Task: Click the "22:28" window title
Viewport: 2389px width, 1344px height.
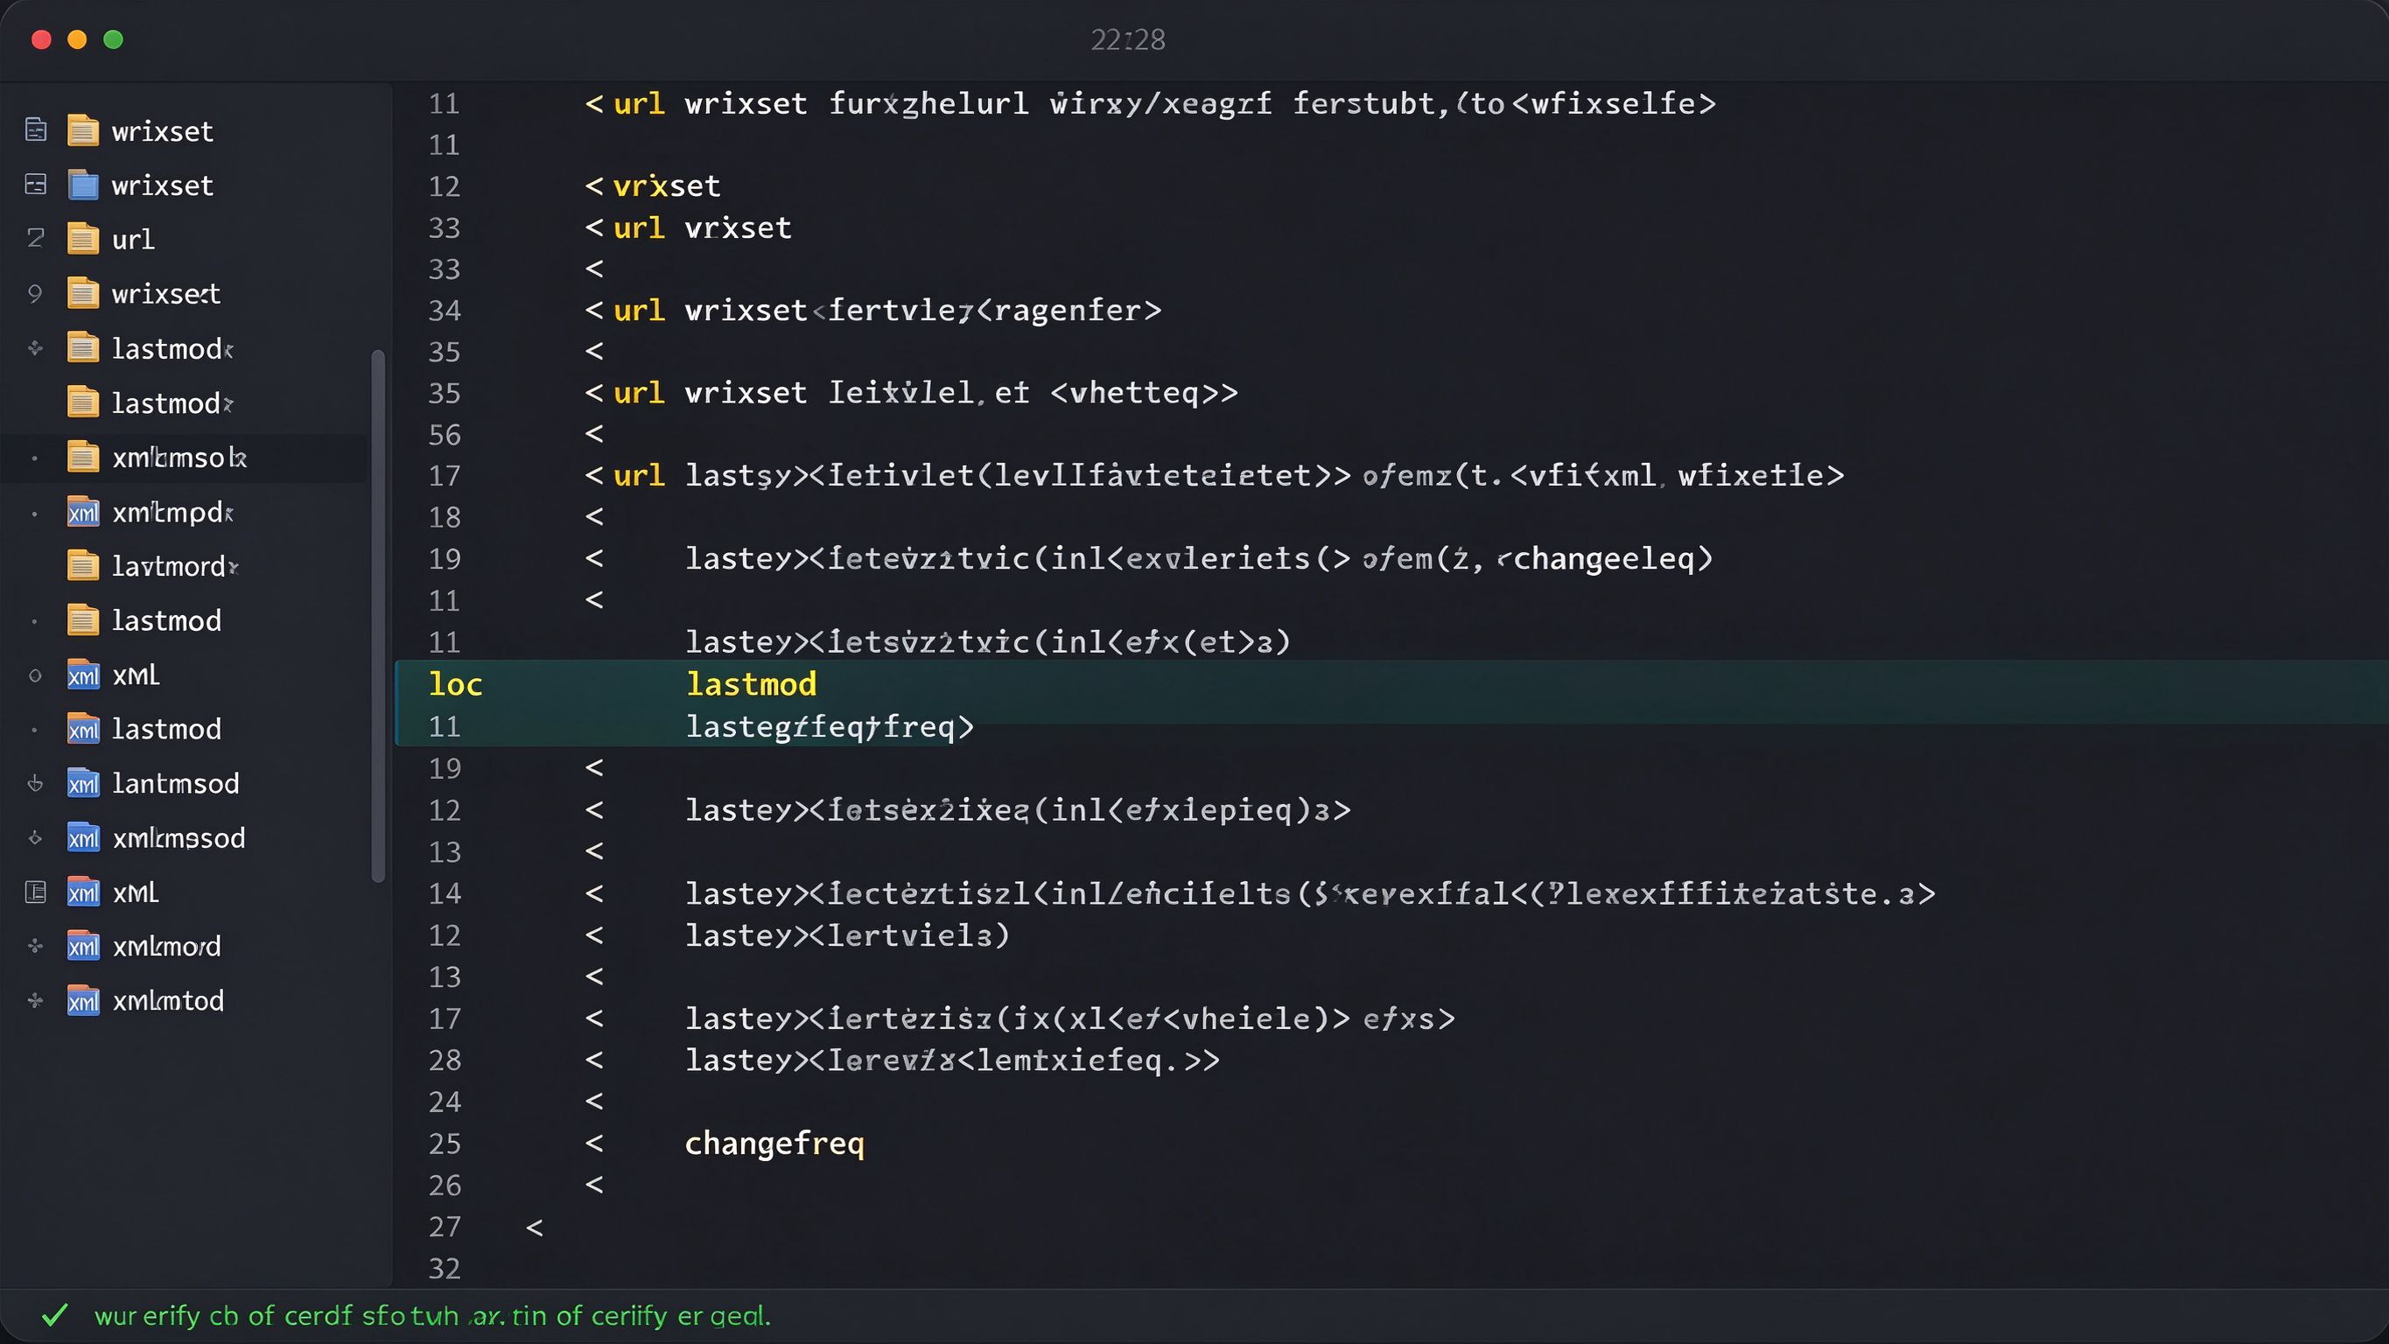Action: (x=1128, y=39)
